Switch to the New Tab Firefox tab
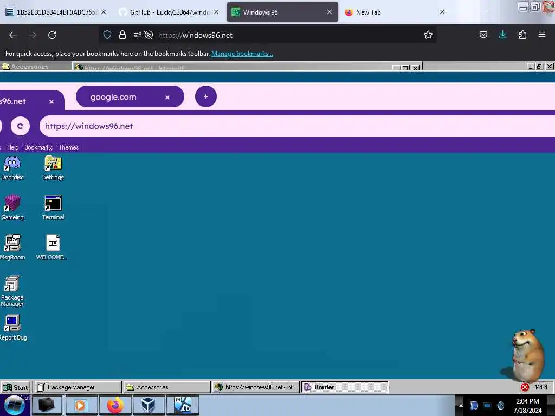 tap(395, 12)
